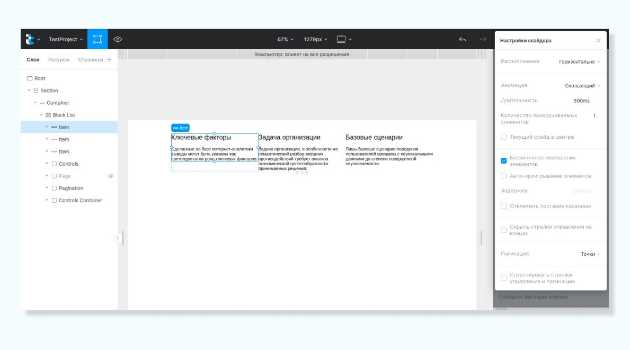Viewport: 630px width, 350px height.
Task: Select the Controls Container layer row
Action: [69, 200]
